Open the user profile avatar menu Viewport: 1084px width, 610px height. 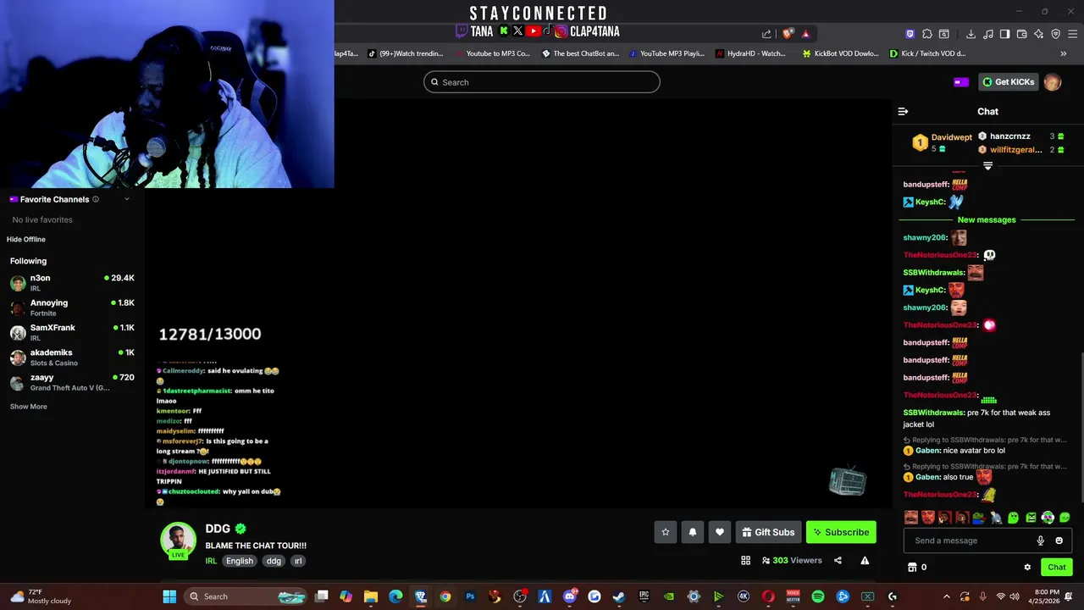click(1053, 82)
